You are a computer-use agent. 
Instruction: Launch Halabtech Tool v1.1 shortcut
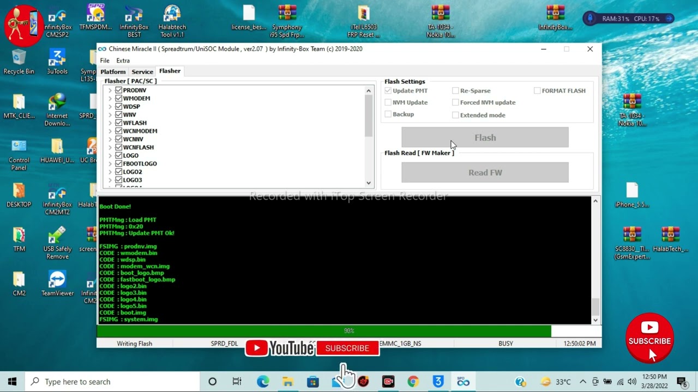[172, 22]
